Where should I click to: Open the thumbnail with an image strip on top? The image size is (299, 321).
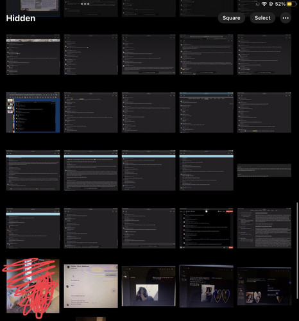[x=33, y=55]
